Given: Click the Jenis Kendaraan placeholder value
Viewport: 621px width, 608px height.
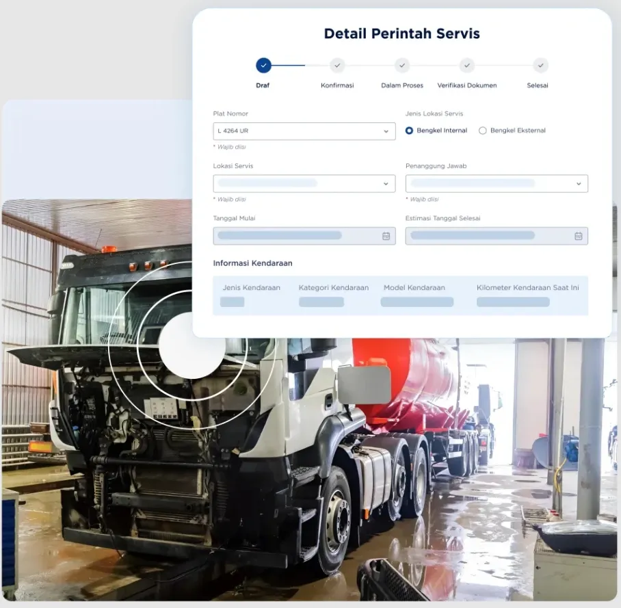Looking at the screenshot, I should (x=232, y=302).
